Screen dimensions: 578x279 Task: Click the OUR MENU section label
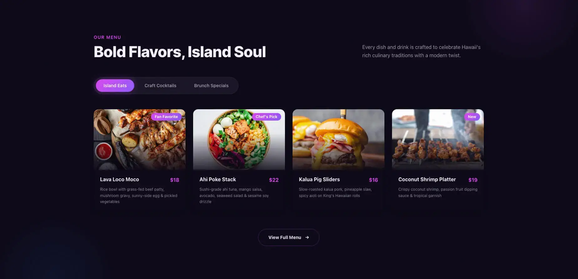click(x=107, y=37)
